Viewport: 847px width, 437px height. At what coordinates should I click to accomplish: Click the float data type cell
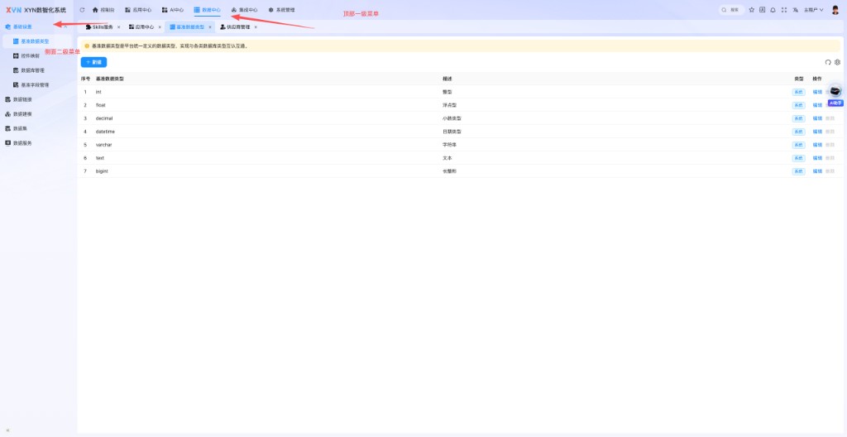[x=100, y=105]
